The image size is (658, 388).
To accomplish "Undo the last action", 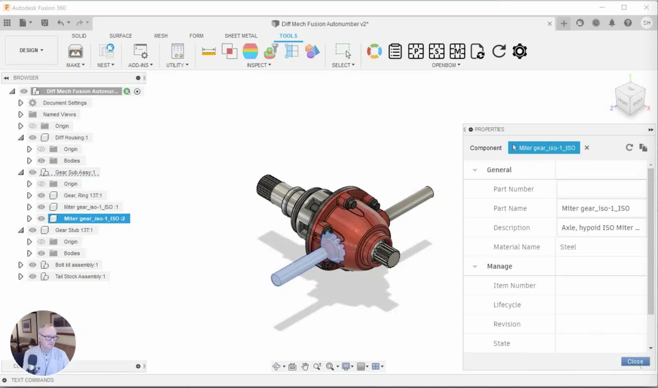I will [60, 23].
